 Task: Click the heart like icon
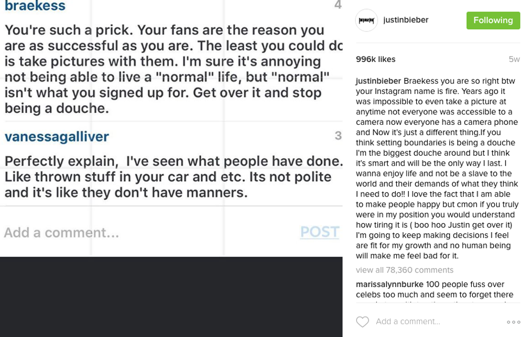tap(362, 322)
